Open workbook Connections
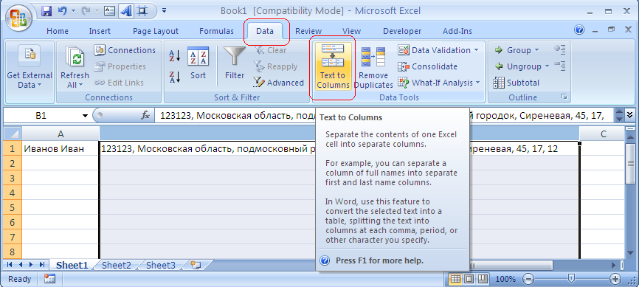This screenshot has height=287, width=639. coord(125,50)
